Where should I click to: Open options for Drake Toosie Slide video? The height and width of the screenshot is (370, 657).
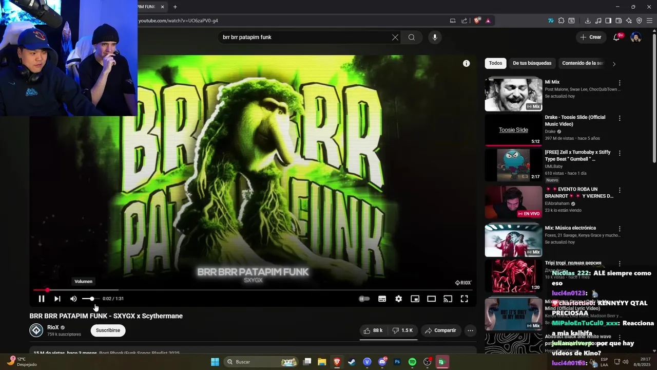point(620,118)
